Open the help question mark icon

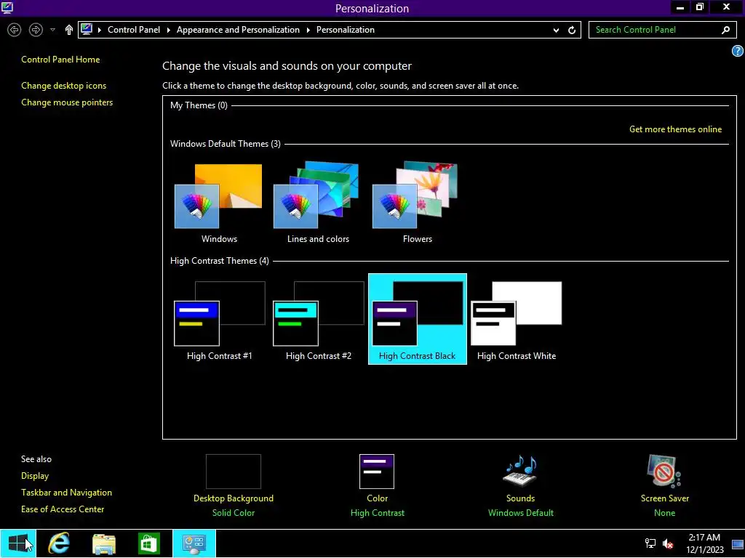(x=738, y=51)
